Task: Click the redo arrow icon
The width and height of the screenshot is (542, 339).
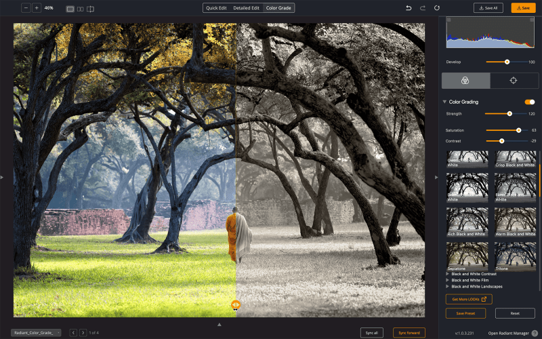Action: point(423,8)
